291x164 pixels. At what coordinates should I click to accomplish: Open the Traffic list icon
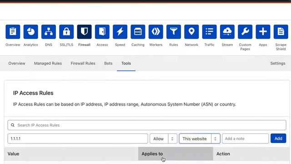[x=209, y=31]
